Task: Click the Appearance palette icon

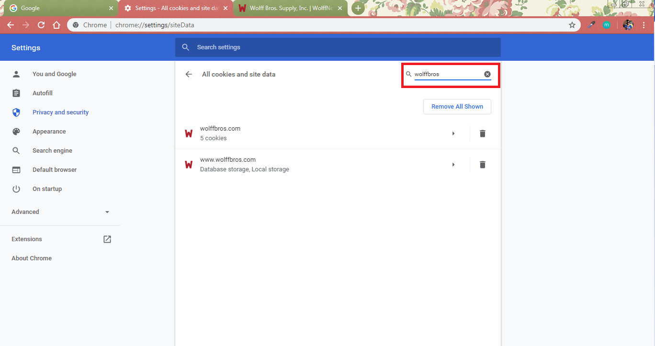Action: pyautogui.click(x=16, y=132)
